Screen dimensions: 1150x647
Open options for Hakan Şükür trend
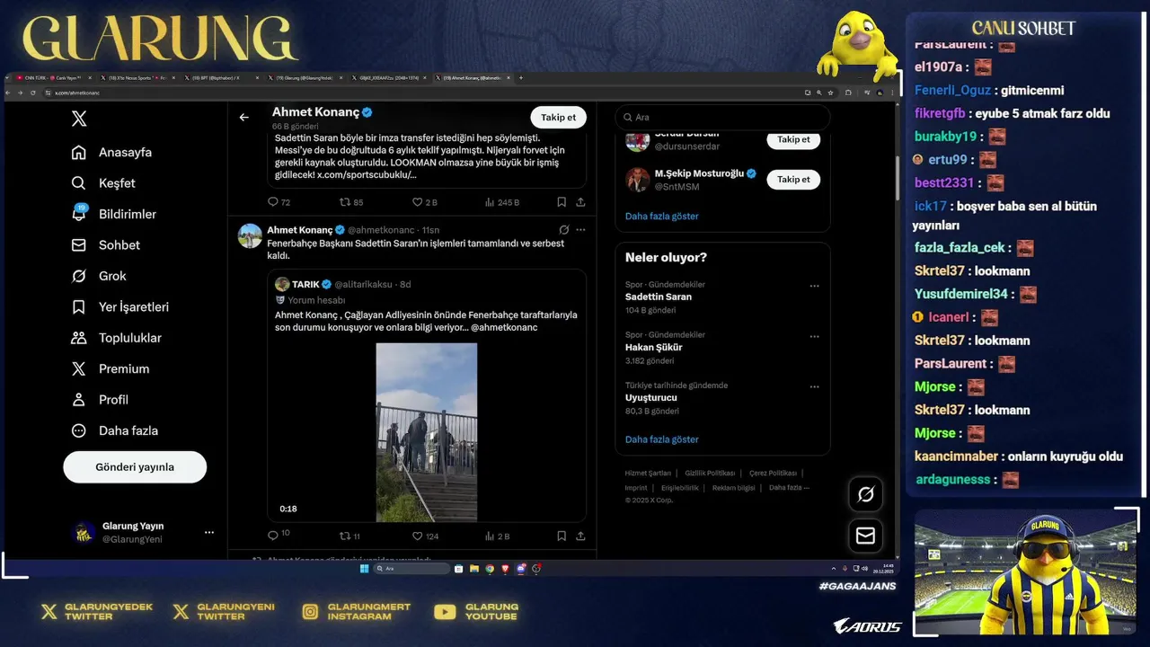click(x=814, y=336)
